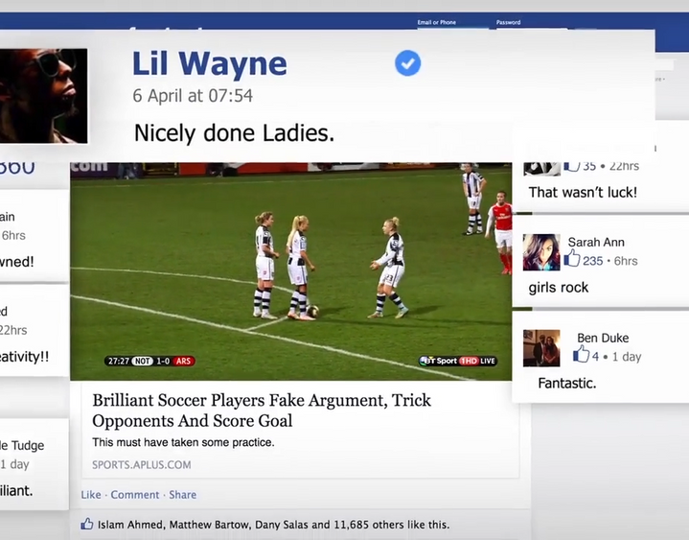
Task: Focus the Email or Phone login field
Action: 452,29
